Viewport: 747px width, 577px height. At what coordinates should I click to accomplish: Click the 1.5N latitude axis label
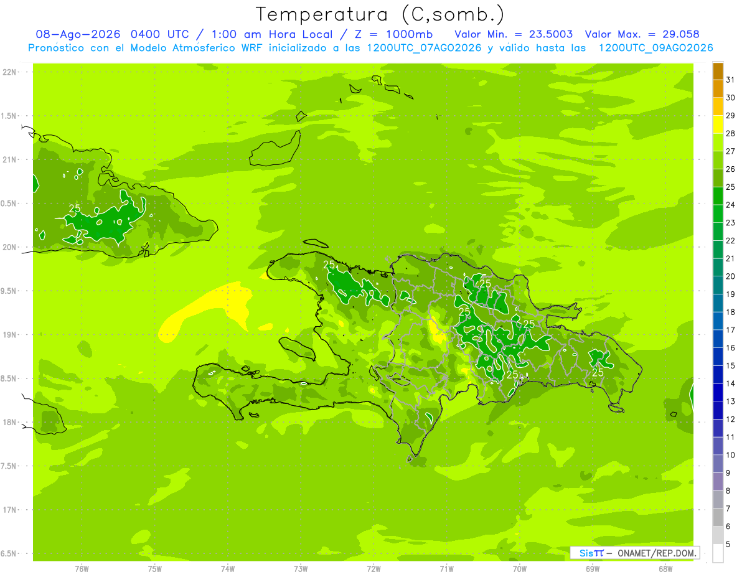pos(9,116)
